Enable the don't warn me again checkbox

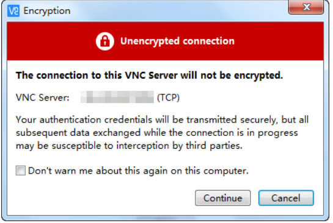point(21,171)
